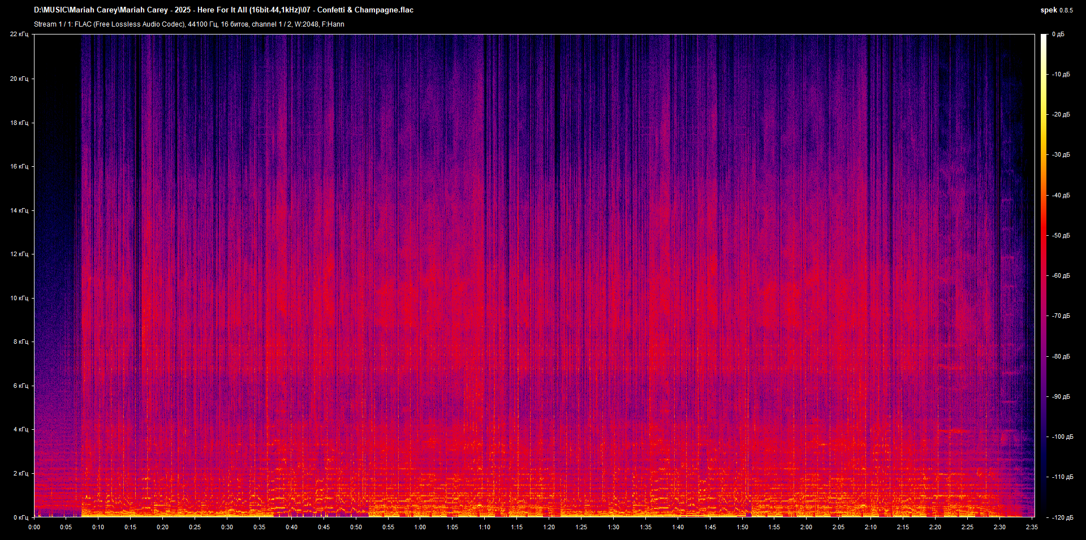This screenshot has height=540, width=1086.
Task: Click the '0:00' time axis label
Action: (x=34, y=527)
